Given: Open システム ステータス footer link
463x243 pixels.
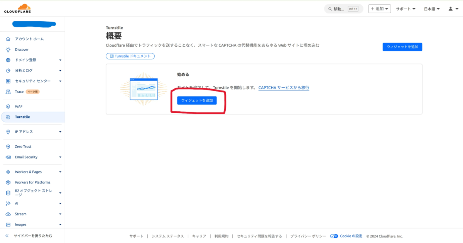Looking at the screenshot, I should pyautogui.click(x=167, y=236).
